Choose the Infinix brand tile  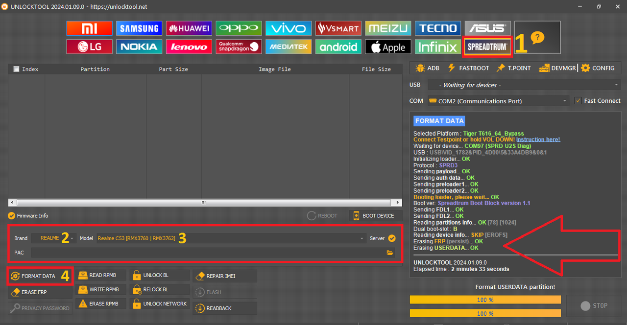[x=438, y=46]
